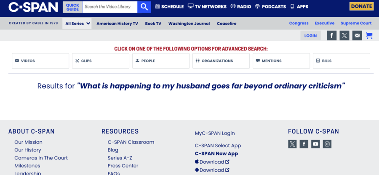
Task: Filter results by Organizations
Action: click(221, 61)
